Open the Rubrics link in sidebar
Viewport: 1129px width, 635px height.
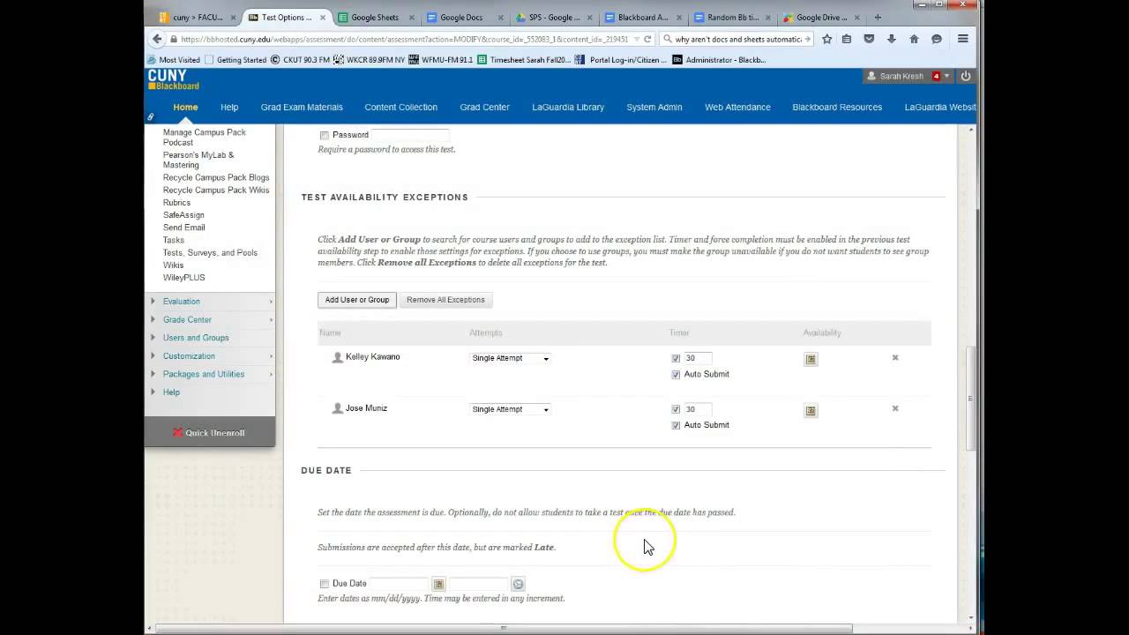click(x=176, y=203)
